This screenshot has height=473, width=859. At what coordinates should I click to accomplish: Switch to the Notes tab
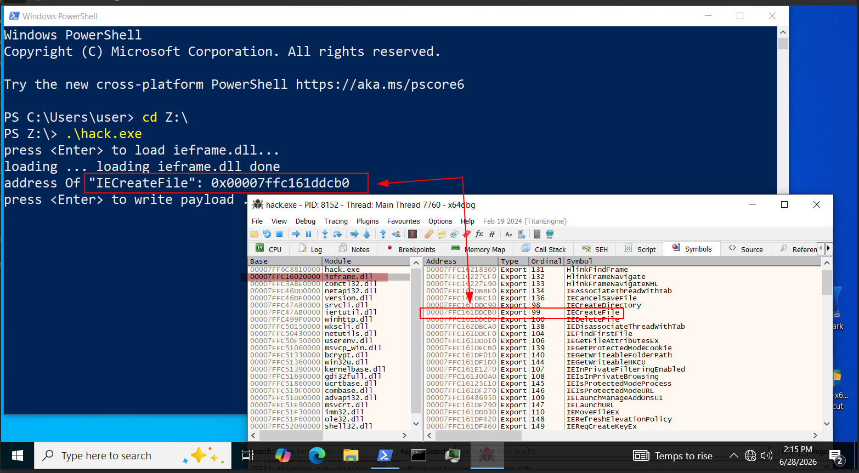[354, 249]
